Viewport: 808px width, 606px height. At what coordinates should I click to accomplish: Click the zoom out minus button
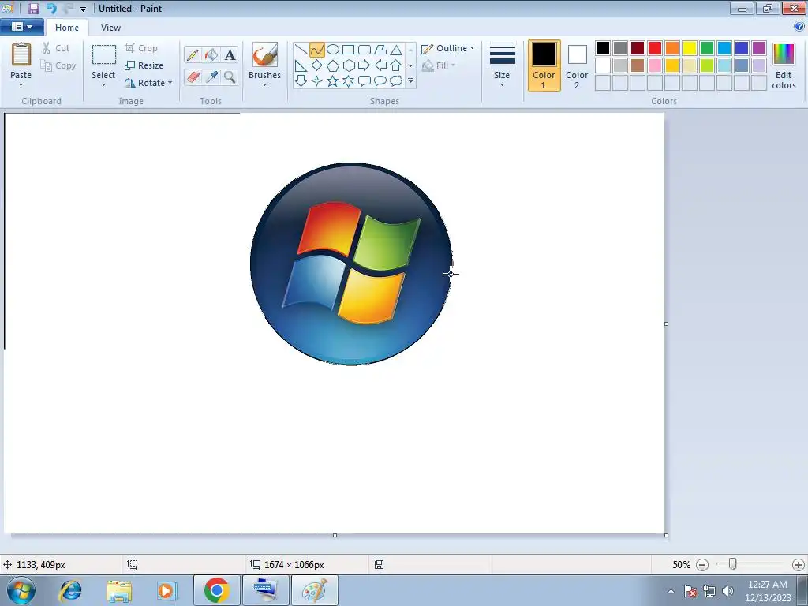[701, 565]
